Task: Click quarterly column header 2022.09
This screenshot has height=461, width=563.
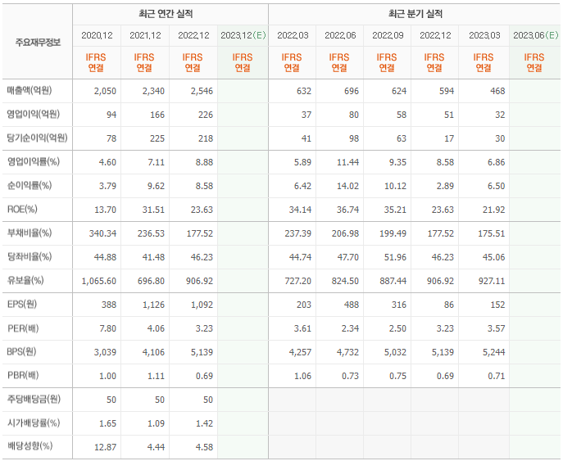Action: [388, 35]
